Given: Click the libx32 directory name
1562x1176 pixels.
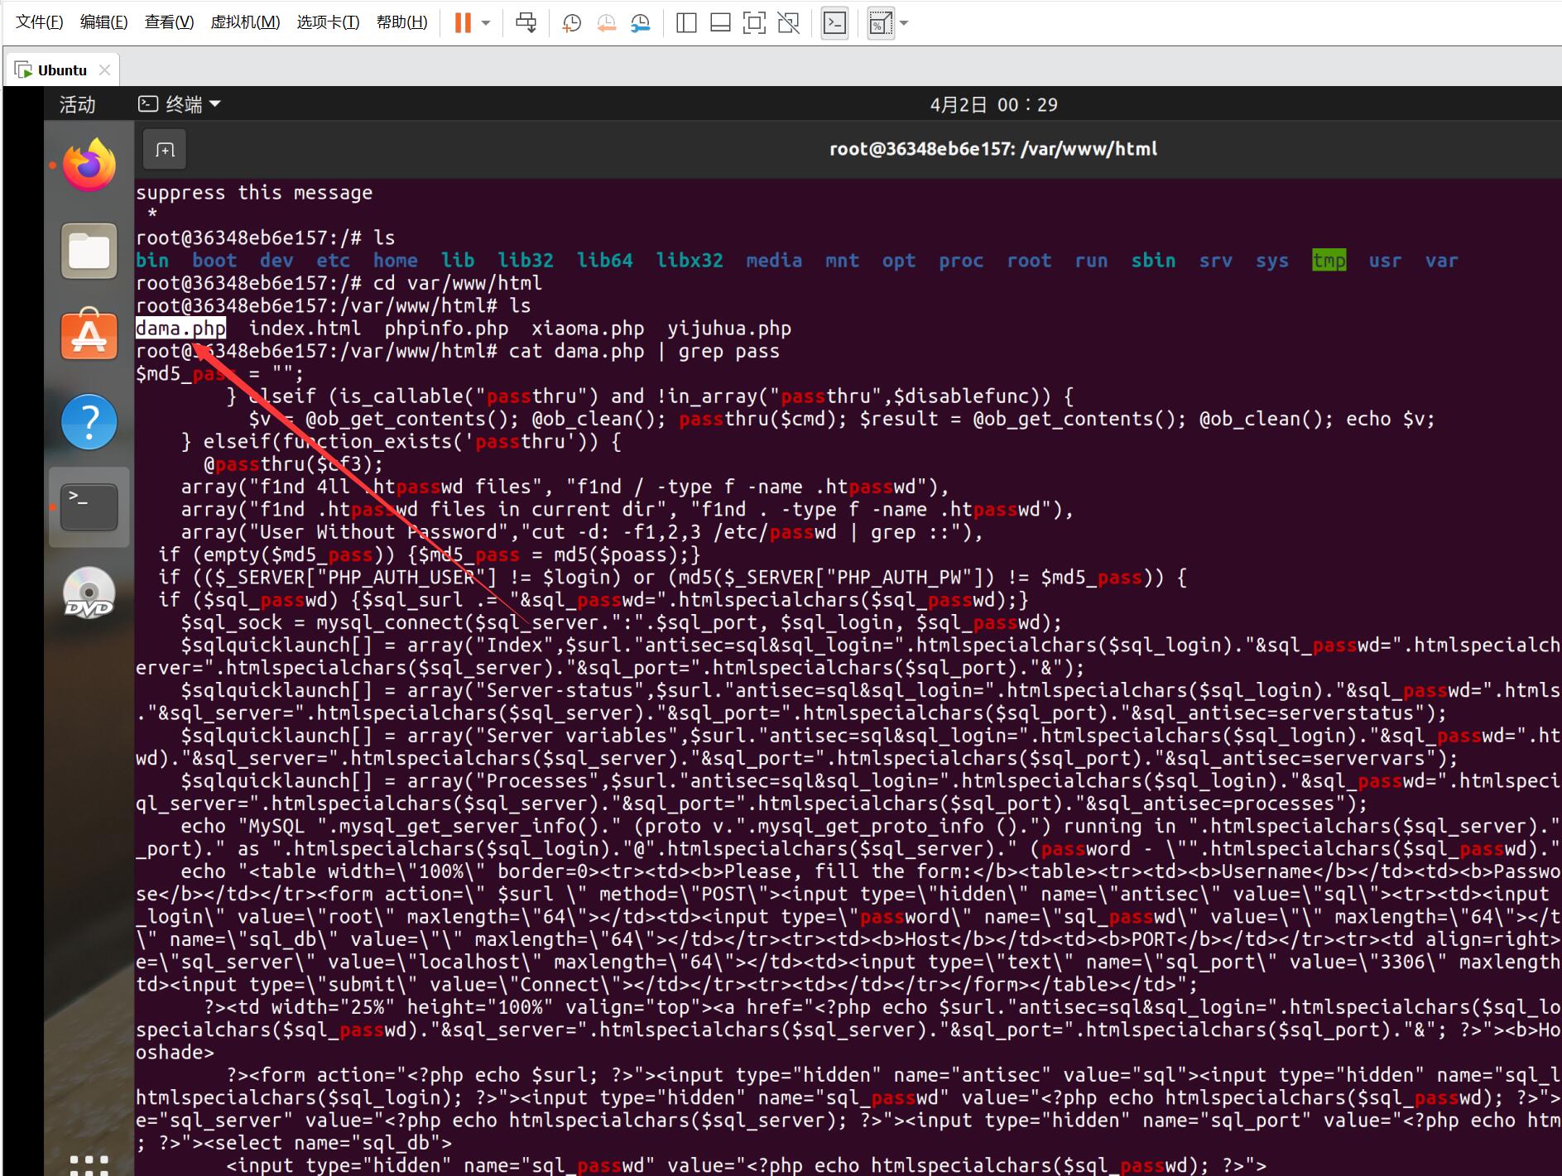Looking at the screenshot, I should point(690,261).
